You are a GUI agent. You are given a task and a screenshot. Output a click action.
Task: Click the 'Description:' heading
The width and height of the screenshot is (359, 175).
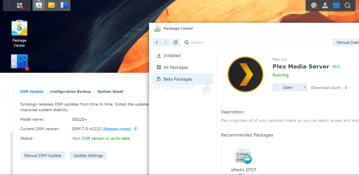tap(233, 112)
